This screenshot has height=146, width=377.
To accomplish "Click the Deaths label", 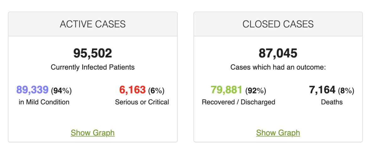I will [x=332, y=102].
